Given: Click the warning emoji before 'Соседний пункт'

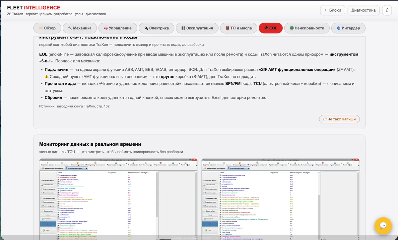Looking at the screenshot, I should point(47,77).
